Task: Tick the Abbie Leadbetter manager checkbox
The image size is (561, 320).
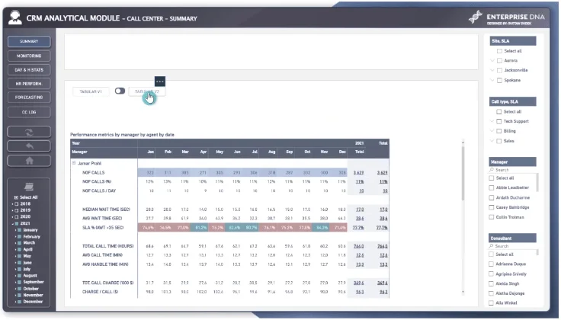Action: [491, 187]
